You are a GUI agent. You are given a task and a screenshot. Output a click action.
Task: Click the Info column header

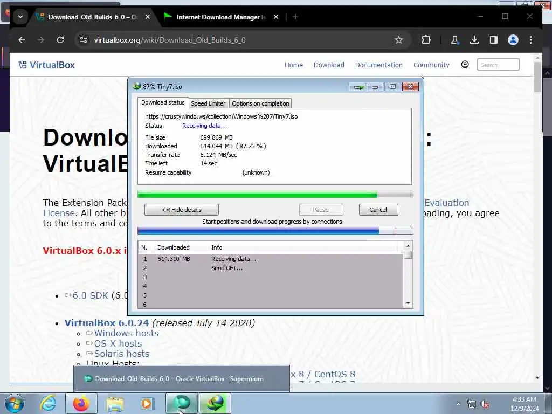[x=217, y=247]
